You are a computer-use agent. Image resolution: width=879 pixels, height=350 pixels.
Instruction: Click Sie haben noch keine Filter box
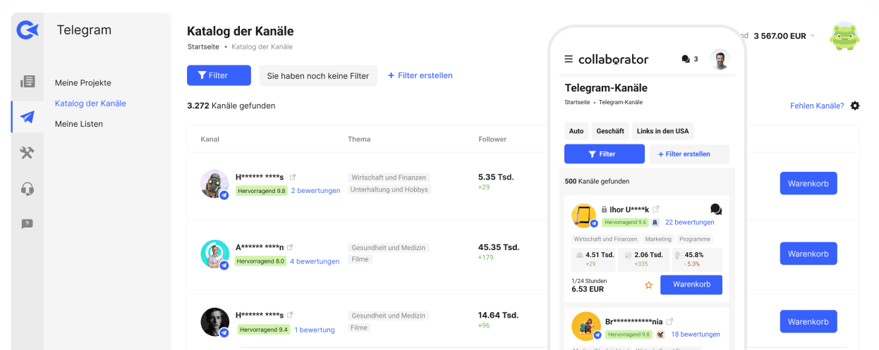coord(318,75)
